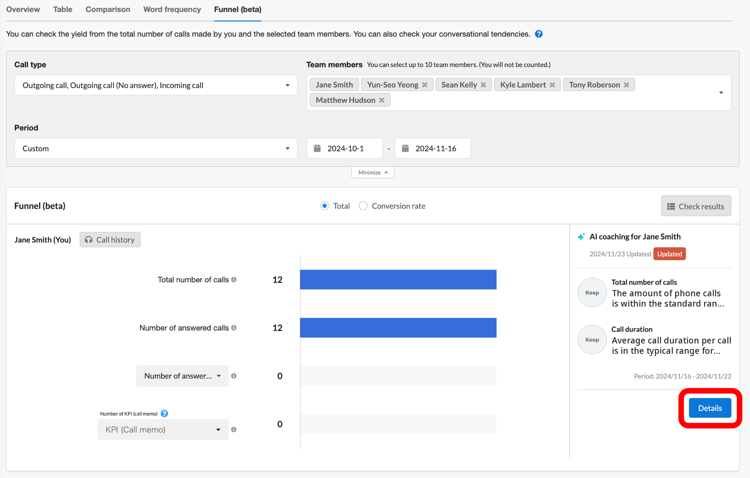The image size is (750, 478).
Task: Select the Total radio button
Action: pyautogui.click(x=324, y=206)
